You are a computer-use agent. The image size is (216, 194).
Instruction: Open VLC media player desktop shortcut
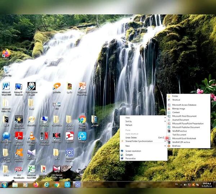pyautogui.click(x=32, y=139)
